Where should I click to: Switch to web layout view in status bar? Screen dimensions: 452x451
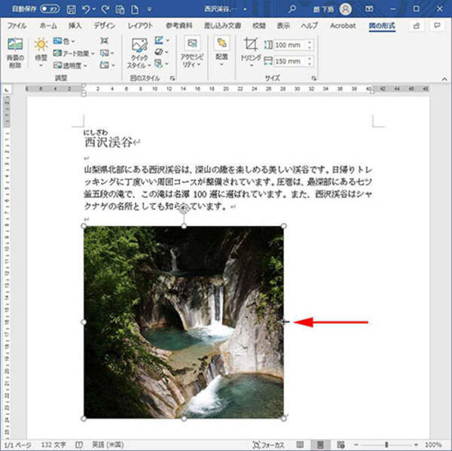pyautogui.click(x=341, y=444)
